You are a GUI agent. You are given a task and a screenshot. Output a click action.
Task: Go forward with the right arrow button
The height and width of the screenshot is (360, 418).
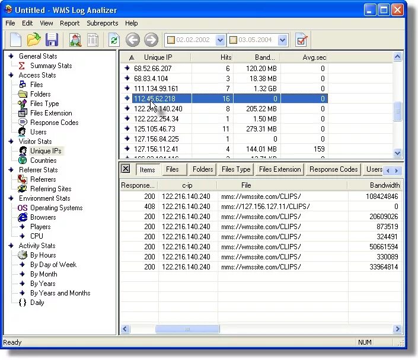point(151,40)
